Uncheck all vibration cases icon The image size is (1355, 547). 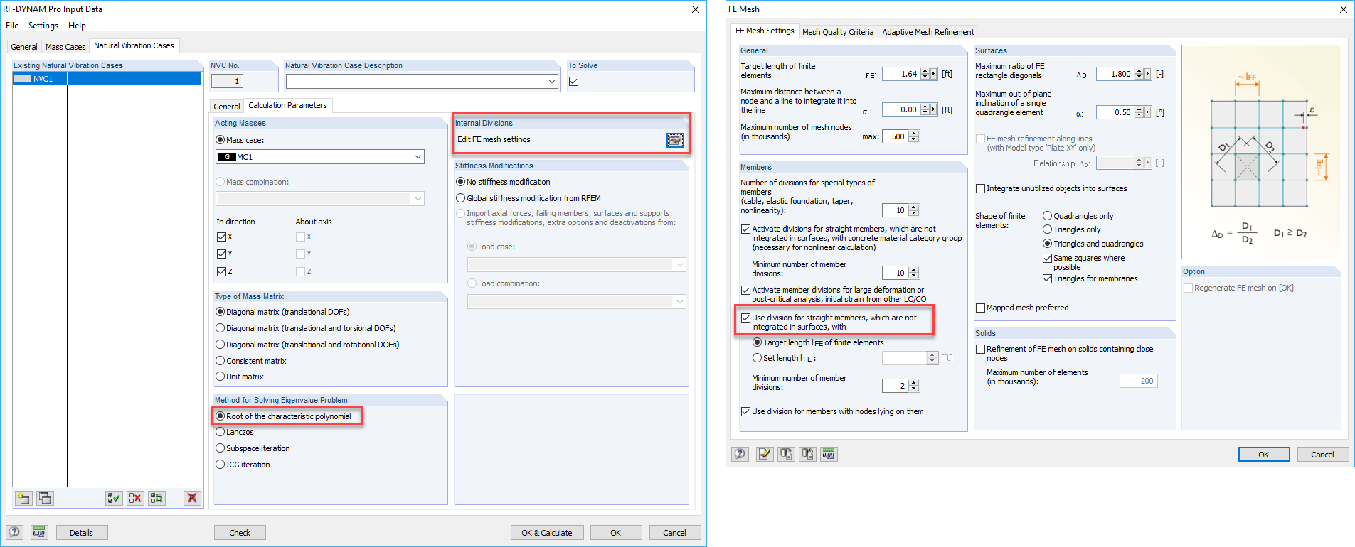coord(135,498)
